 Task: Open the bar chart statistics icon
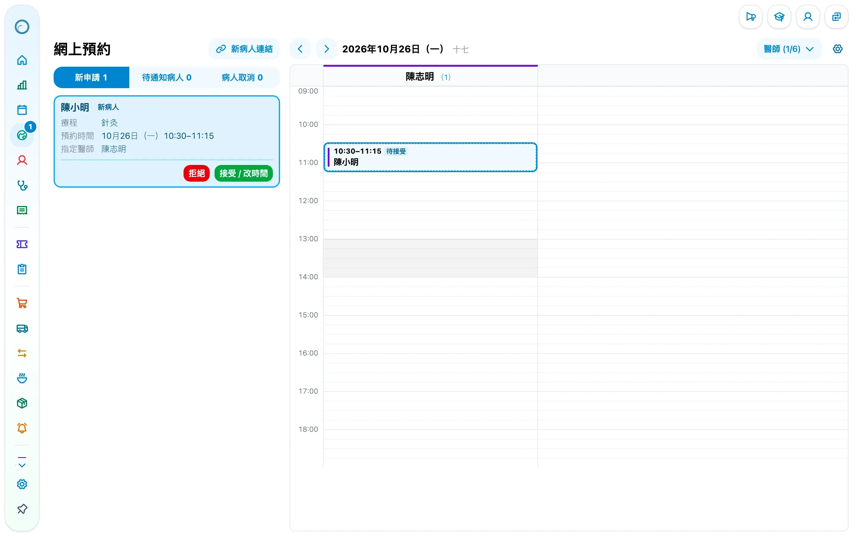coord(22,85)
